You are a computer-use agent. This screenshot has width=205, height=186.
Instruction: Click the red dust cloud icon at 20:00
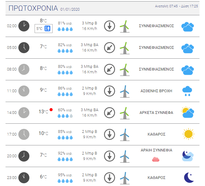coord(156,159)
